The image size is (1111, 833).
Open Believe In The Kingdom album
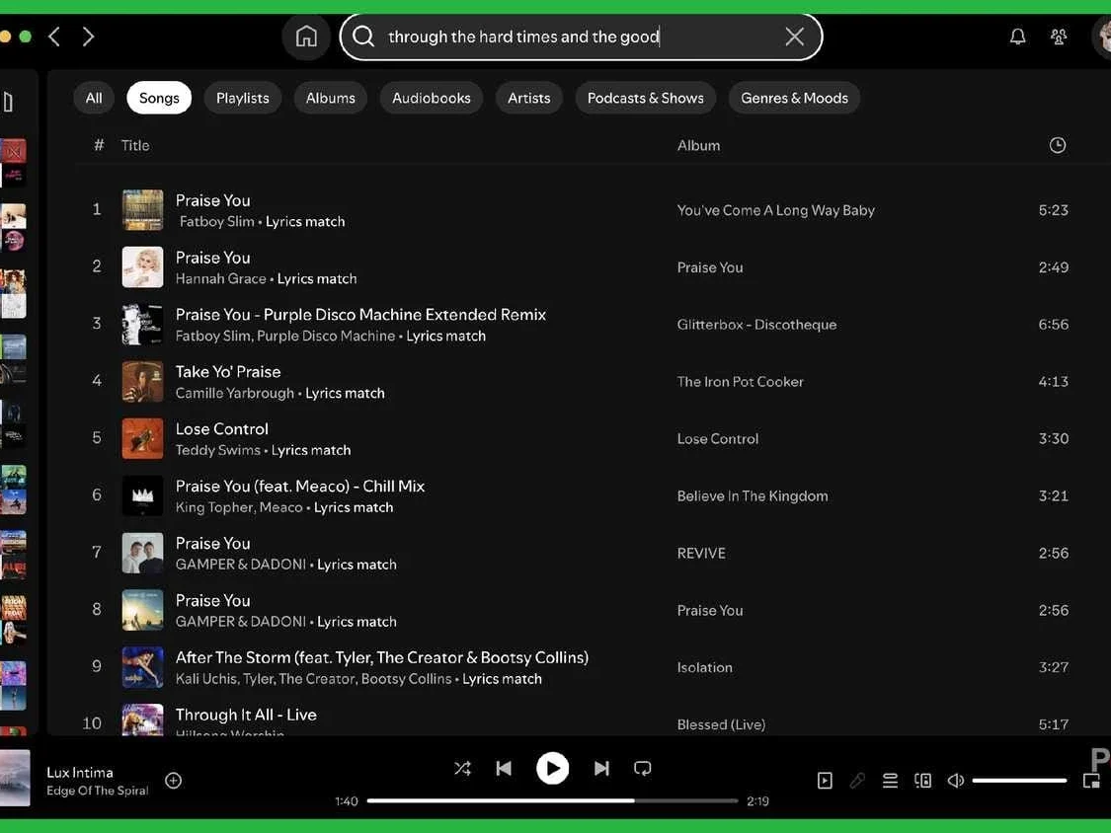pyautogui.click(x=752, y=495)
